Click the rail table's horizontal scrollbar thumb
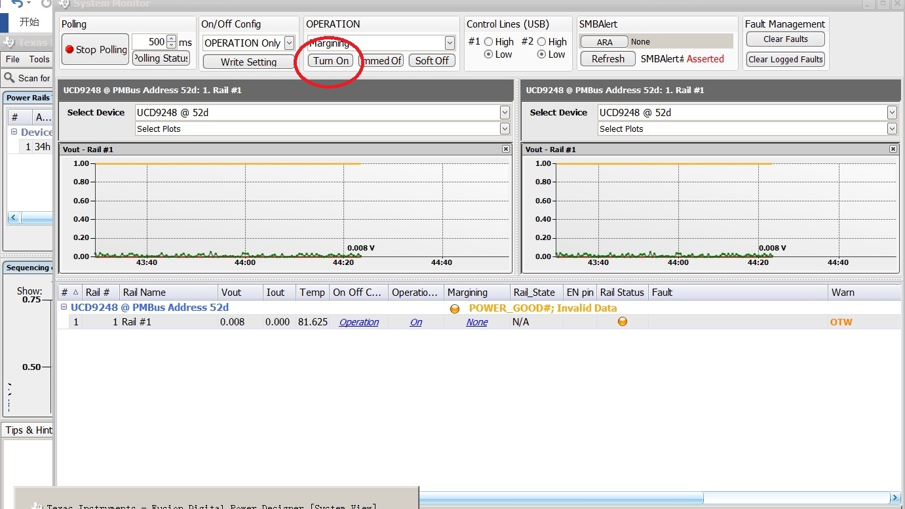The height and width of the screenshot is (509, 905). point(561,499)
